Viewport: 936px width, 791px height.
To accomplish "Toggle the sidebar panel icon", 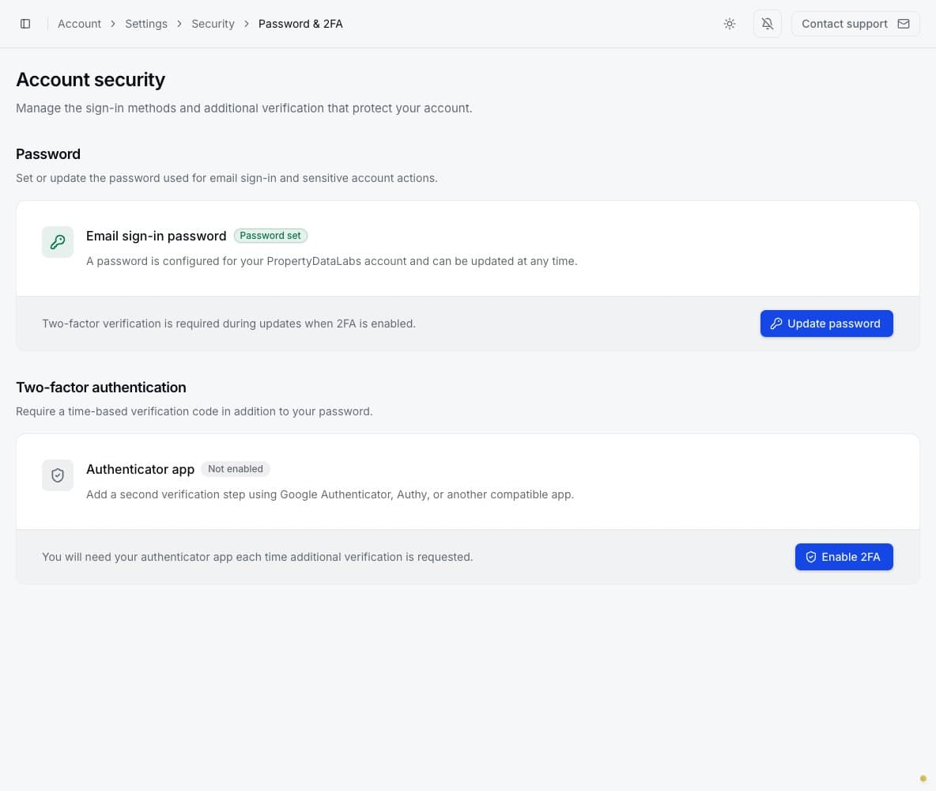I will [25, 24].
